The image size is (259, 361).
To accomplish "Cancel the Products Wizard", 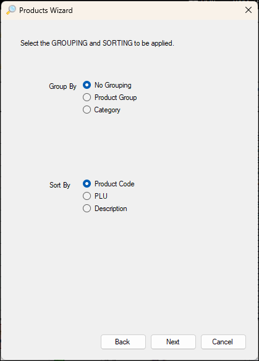I will coord(223,342).
